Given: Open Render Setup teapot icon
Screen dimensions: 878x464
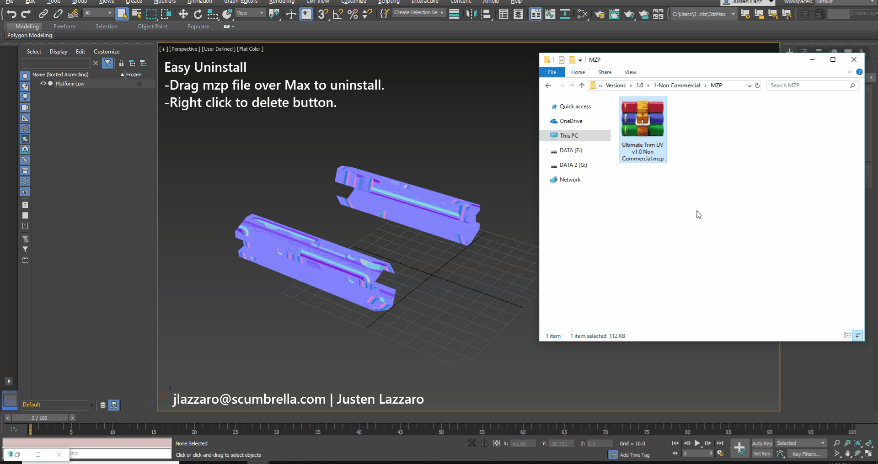Looking at the screenshot, I should (x=600, y=14).
